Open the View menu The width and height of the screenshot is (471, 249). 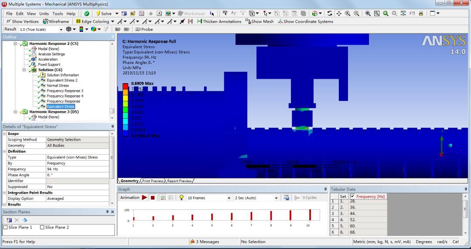tap(31, 13)
